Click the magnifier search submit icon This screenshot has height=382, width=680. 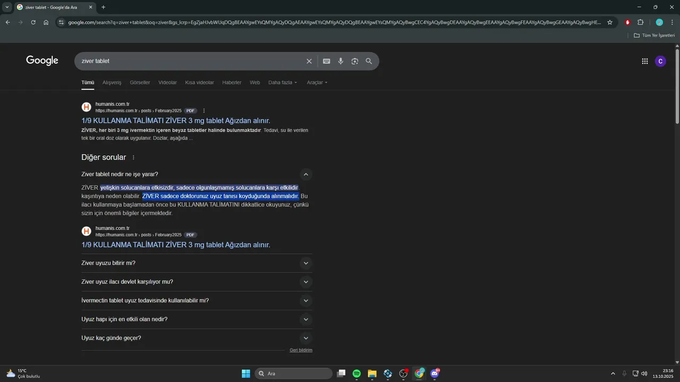(x=369, y=61)
